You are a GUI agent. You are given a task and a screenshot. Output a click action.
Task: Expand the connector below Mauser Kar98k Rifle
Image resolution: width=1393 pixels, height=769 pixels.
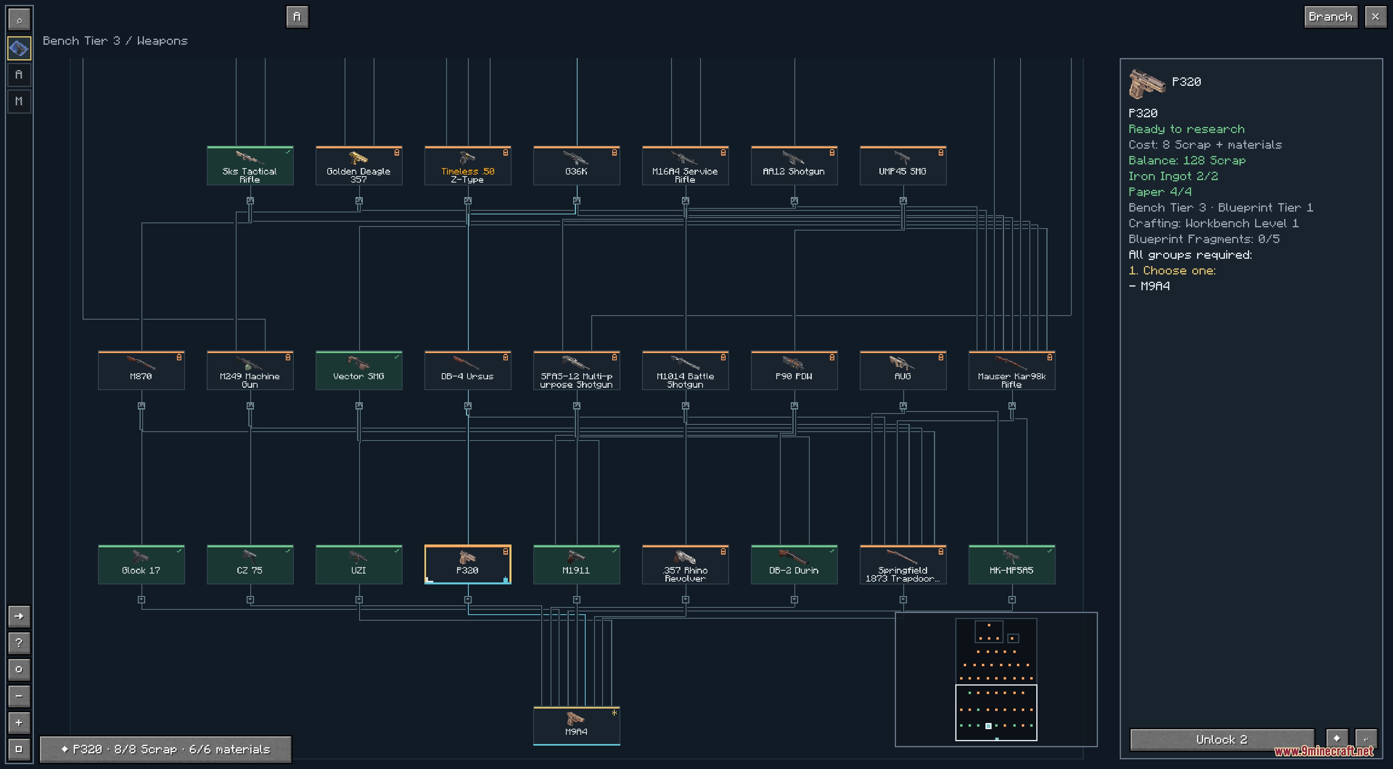(1012, 405)
